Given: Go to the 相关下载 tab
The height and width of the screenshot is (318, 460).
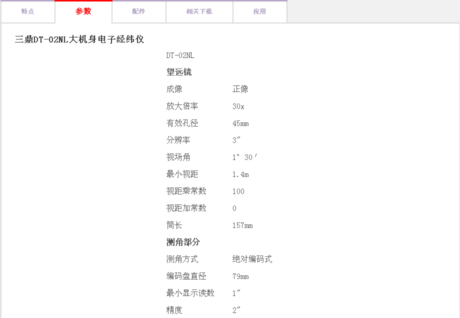Looking at the screenshot, I should 199,11.
